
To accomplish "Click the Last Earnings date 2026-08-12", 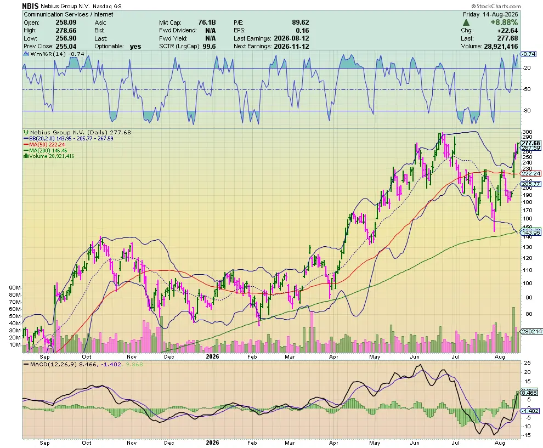I will click(291, 38).
